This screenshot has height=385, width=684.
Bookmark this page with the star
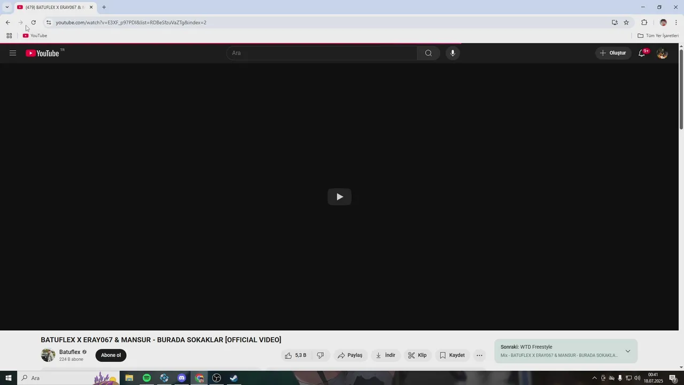[x=626, y=22]
